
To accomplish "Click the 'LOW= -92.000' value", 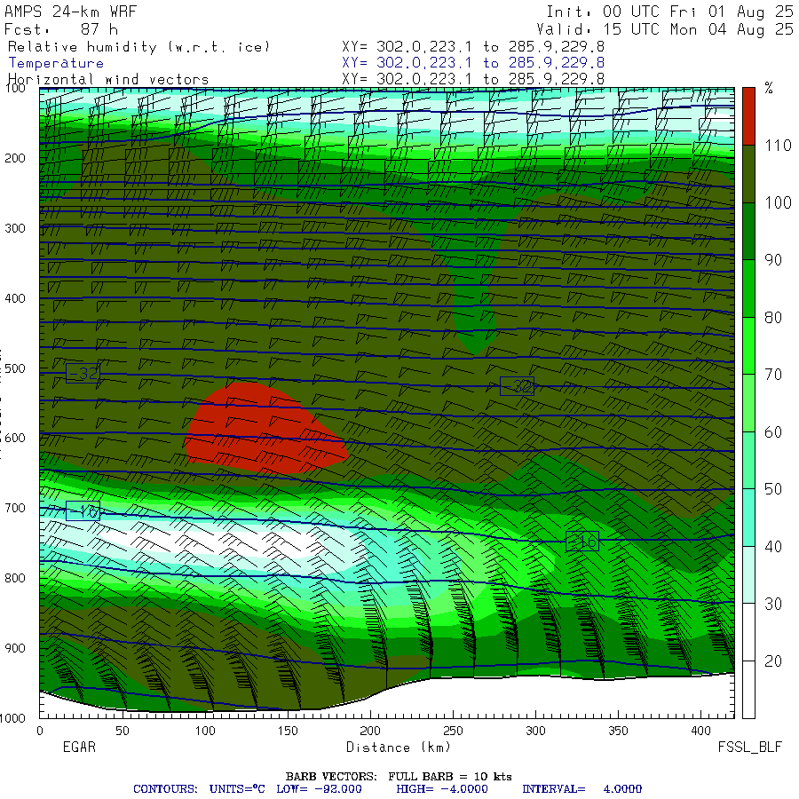I will point(320,789).
